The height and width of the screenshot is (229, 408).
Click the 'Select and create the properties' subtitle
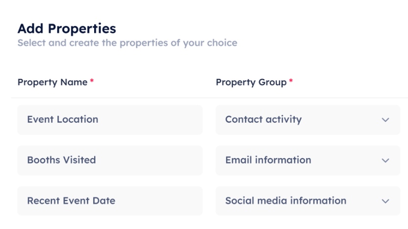point(127,43)
